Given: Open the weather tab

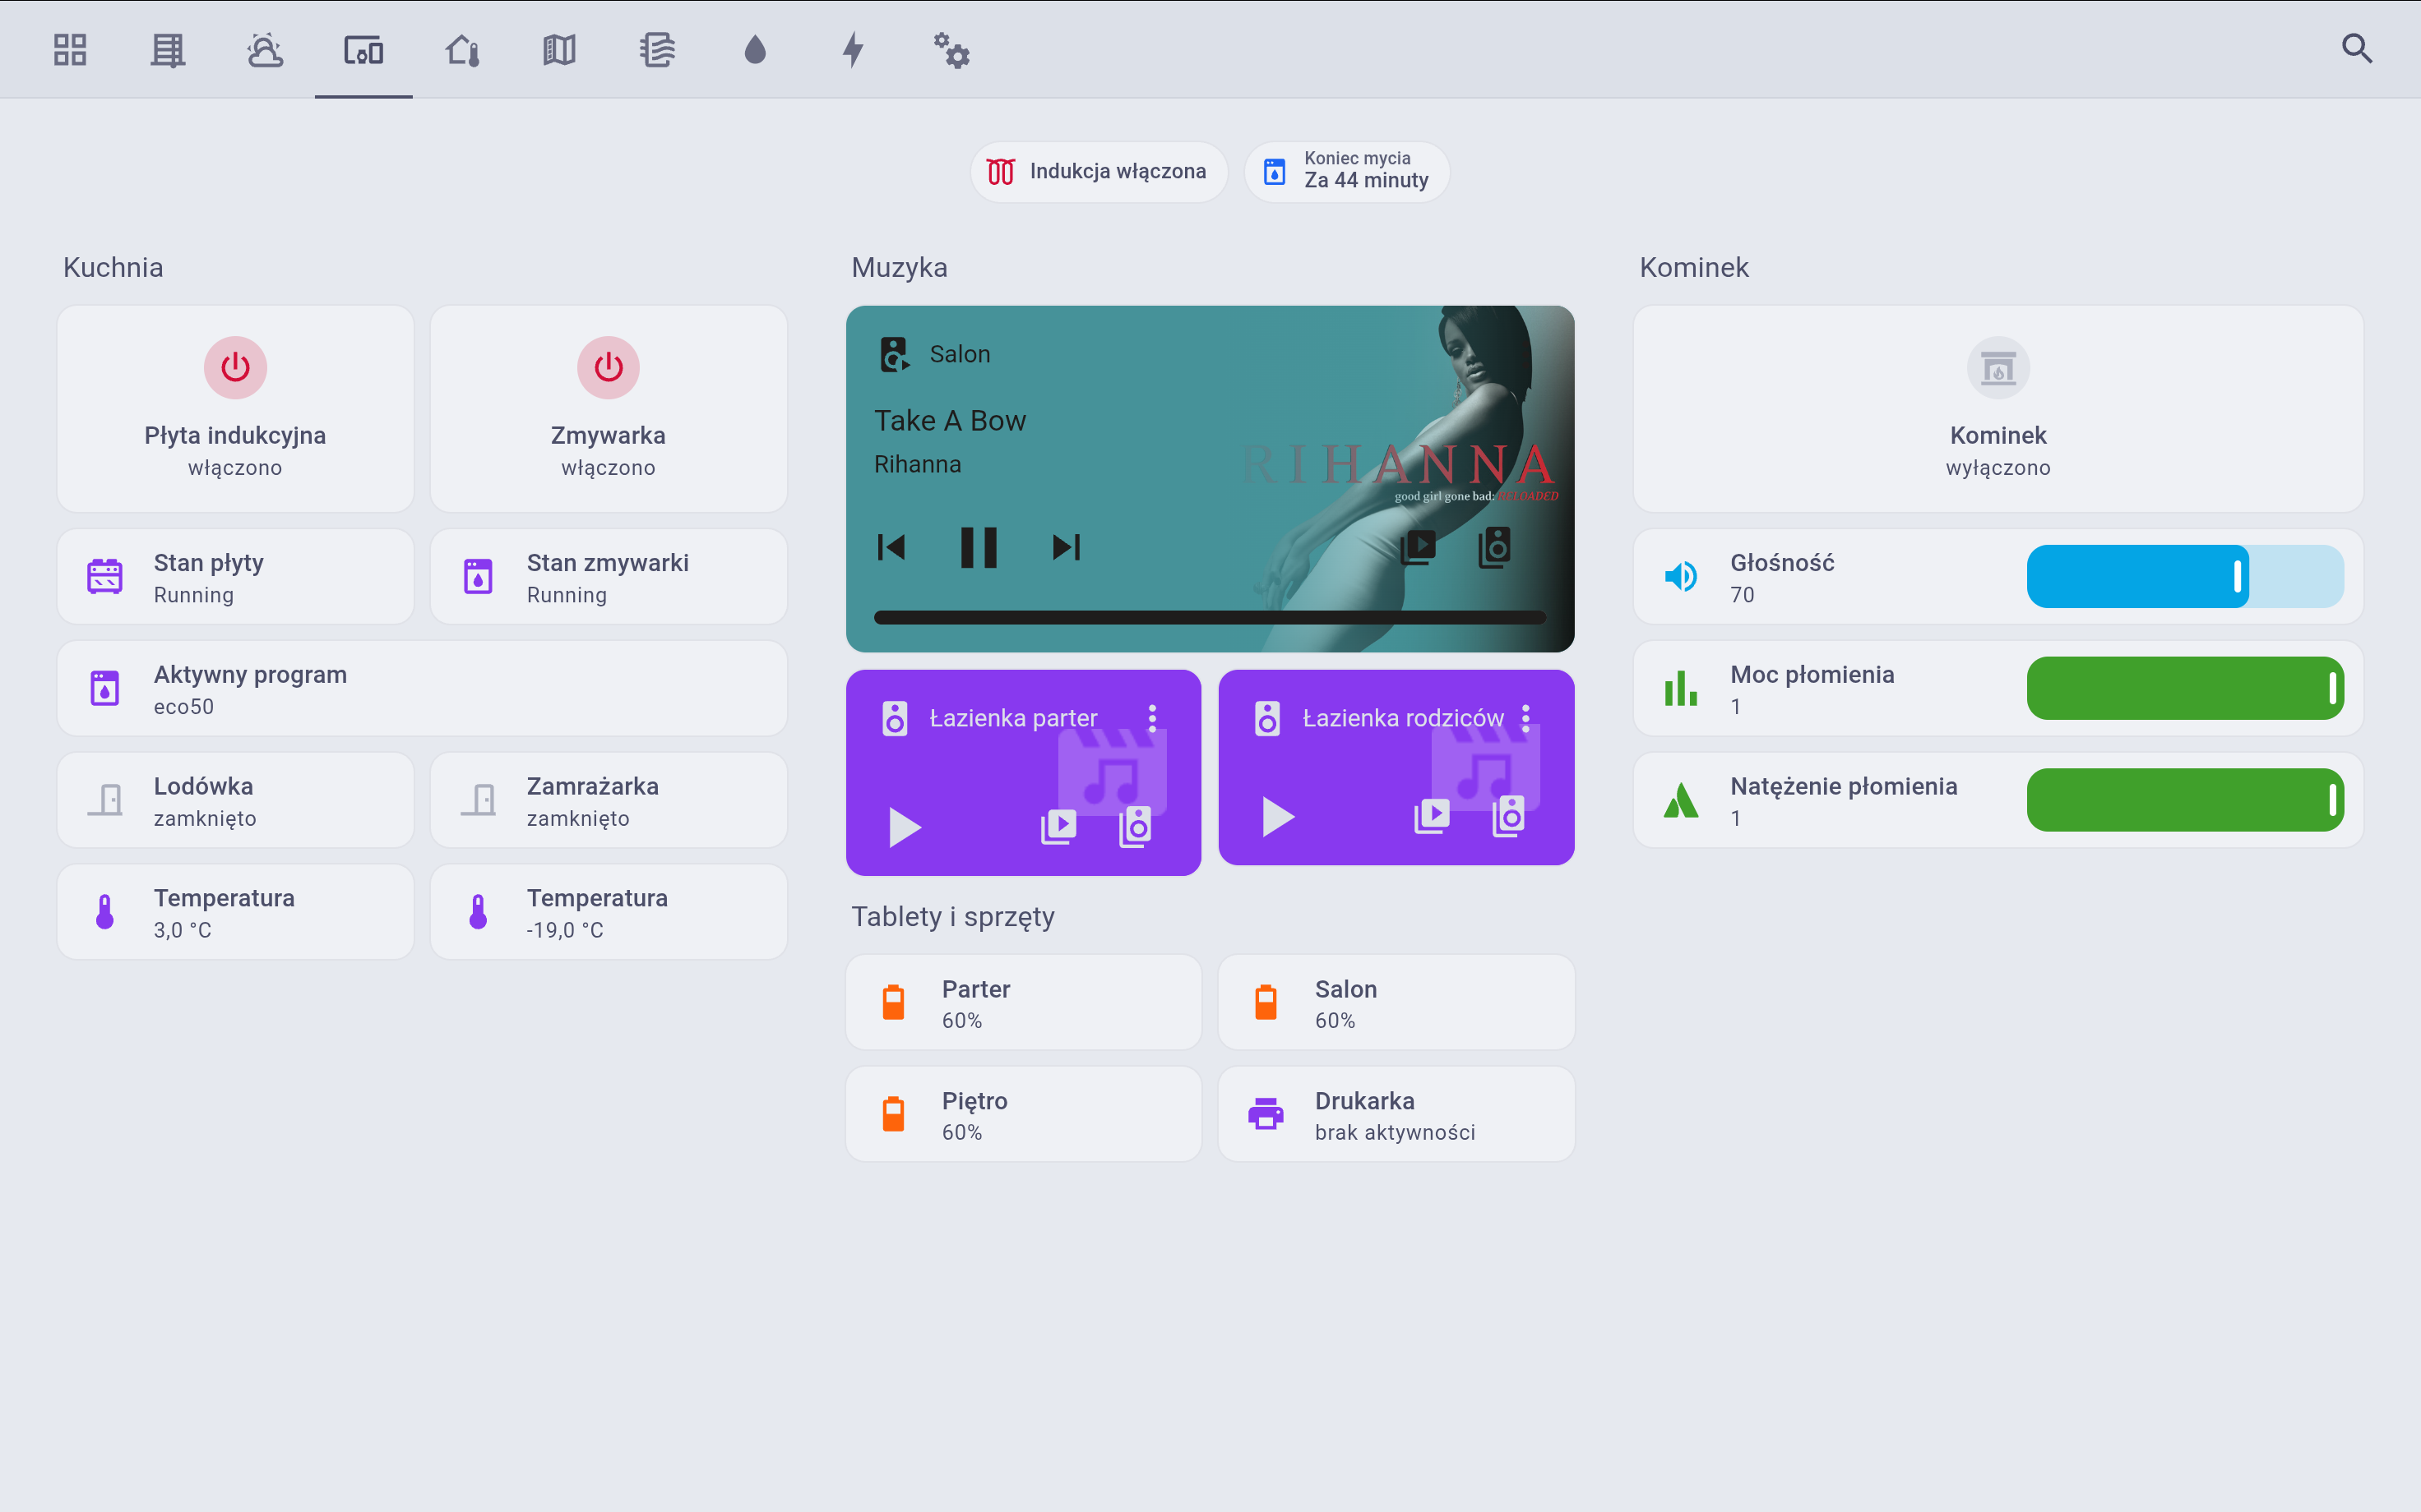Looking at the screenshot, I should (x=265, y=49).
